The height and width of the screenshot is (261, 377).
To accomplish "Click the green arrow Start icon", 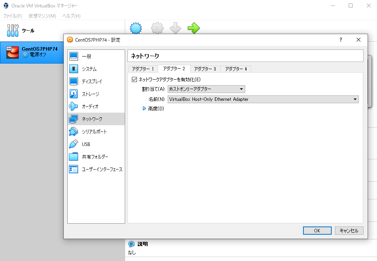I will click(x=194, y=28).
